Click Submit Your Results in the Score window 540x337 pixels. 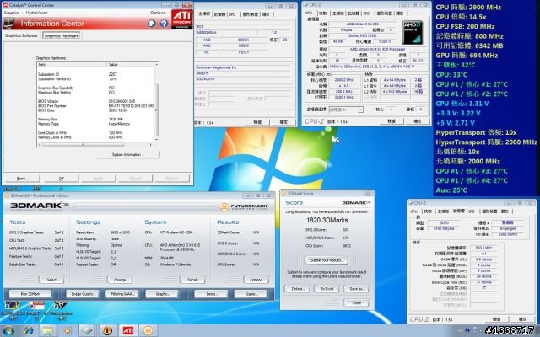click(x=327, y=260)
